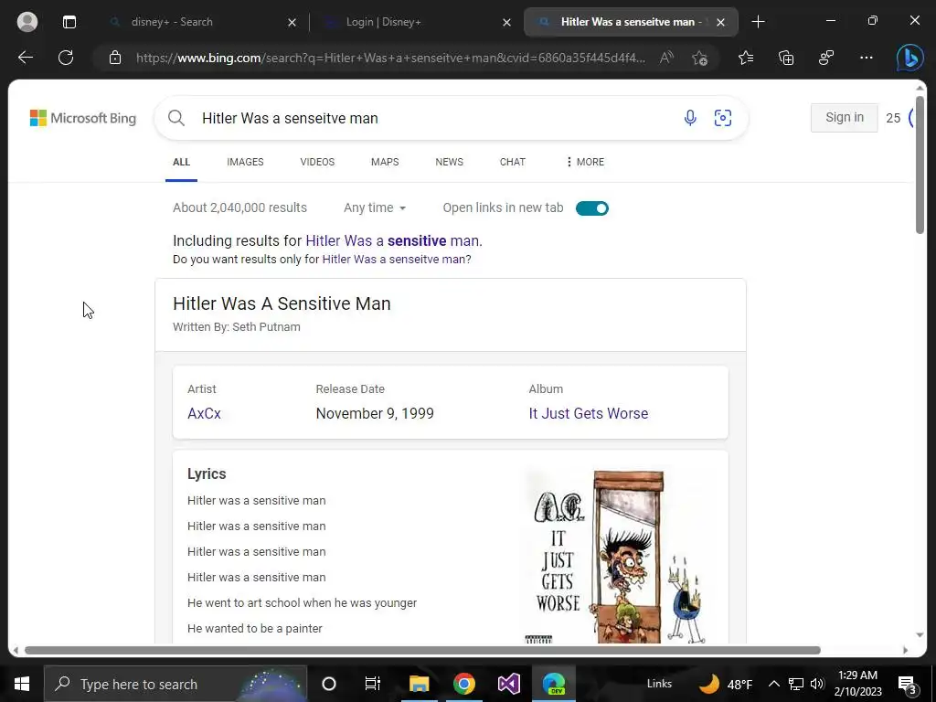Image resolution: width=936 pixels, height=702 pixels.
Task: Launch Visual Studio from taskbar
Action: pyautogui.click(x=509, y=684)
